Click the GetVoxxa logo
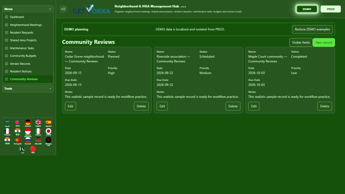Screen dimensions: 345x194 (91, 9)
